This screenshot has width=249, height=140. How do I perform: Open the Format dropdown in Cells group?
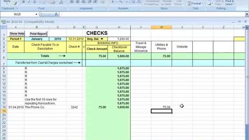(195, 3)
